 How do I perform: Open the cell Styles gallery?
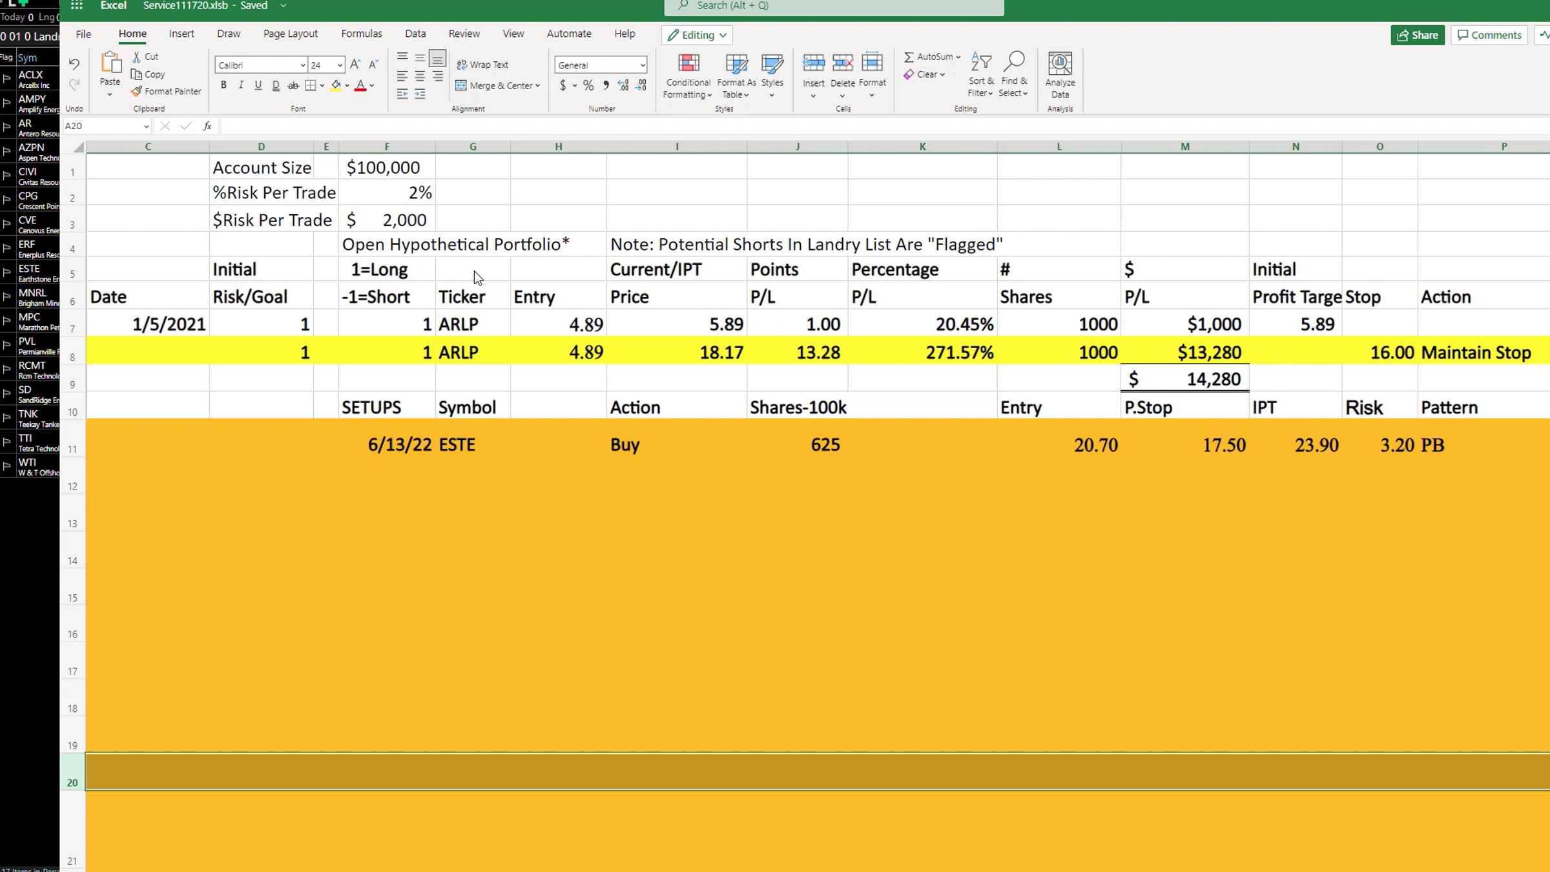coord(772,76)
